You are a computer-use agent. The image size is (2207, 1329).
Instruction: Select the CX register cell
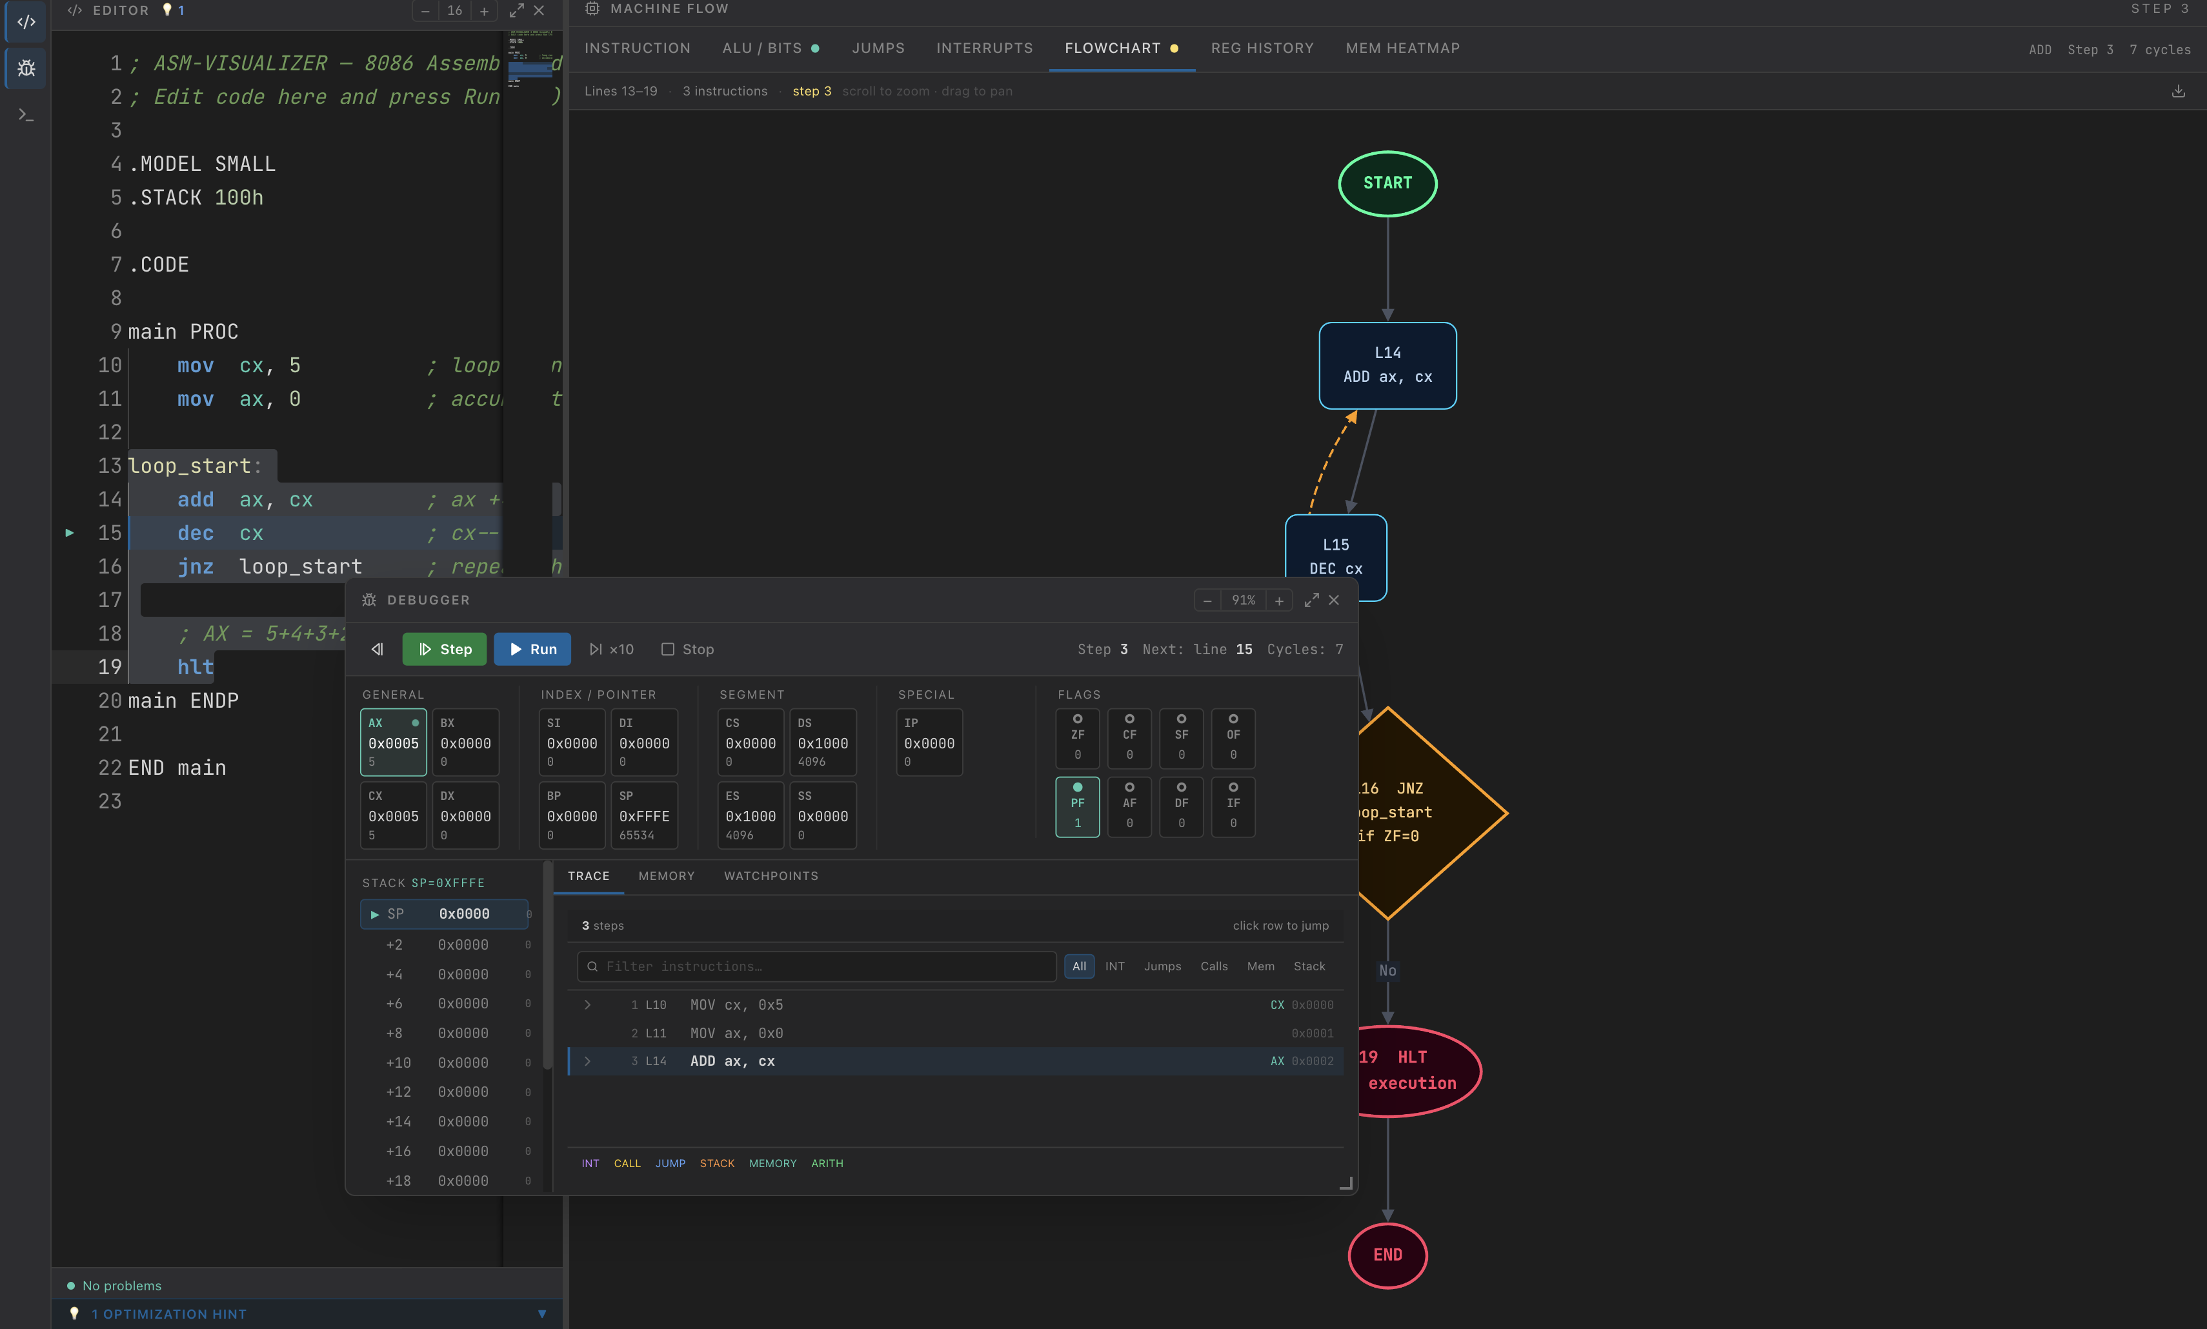[x=393, y=815]
